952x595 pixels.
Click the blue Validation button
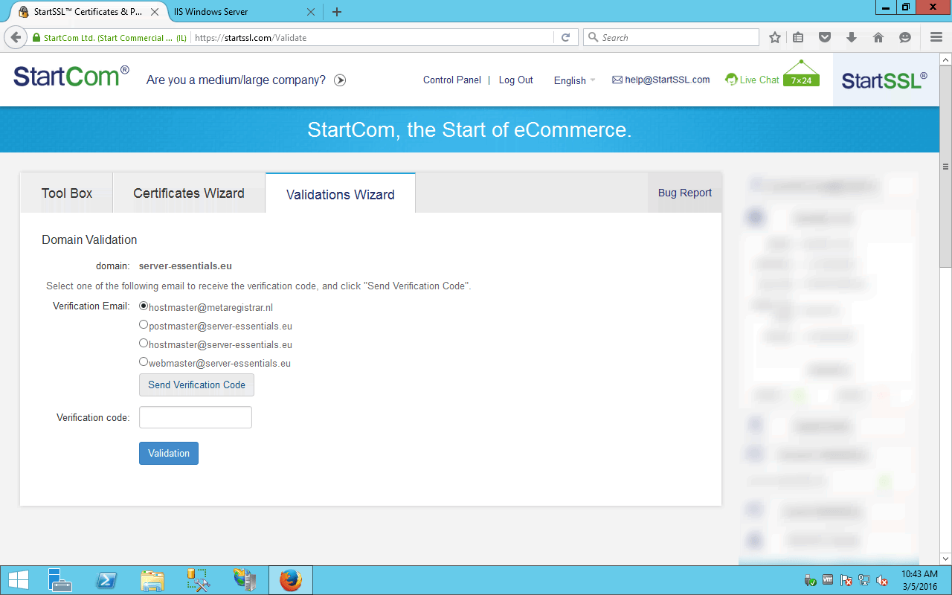[169, 453]
